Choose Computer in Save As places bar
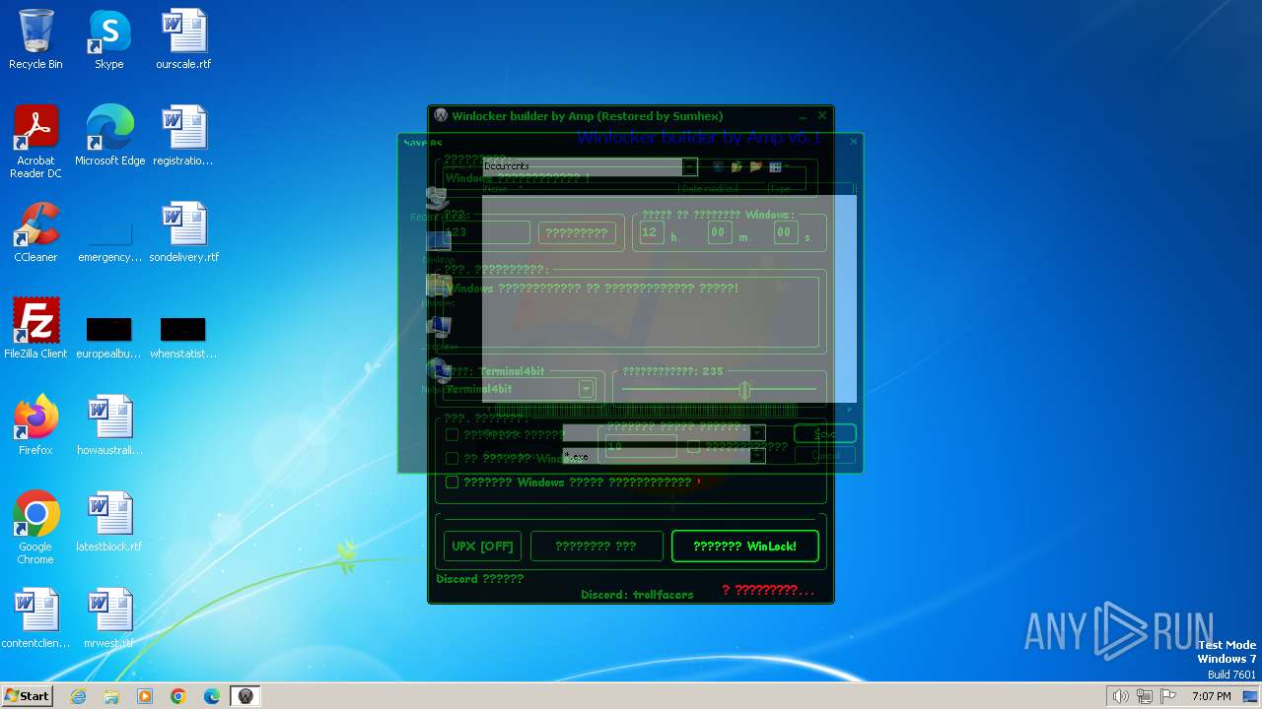The width and height of the screenshot is (1262, 709). click(x=439, y=334)
